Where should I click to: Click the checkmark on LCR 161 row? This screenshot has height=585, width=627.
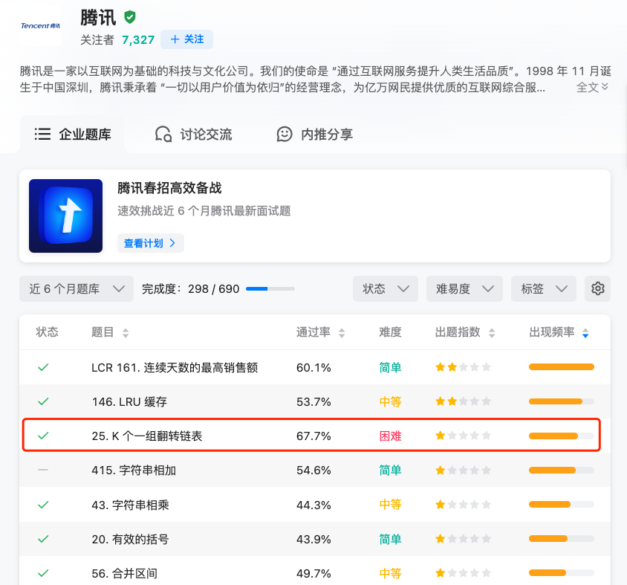43,367
